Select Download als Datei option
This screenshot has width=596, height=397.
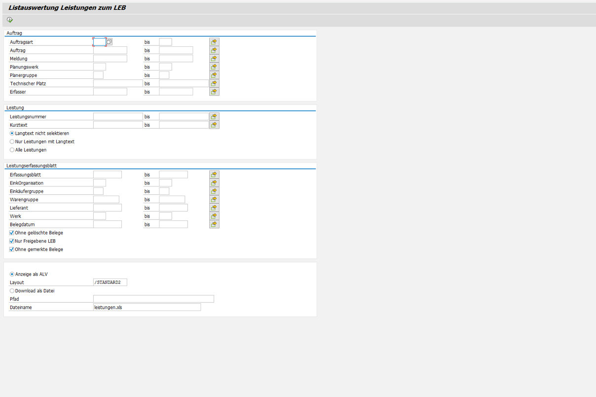tap(12, 291)
